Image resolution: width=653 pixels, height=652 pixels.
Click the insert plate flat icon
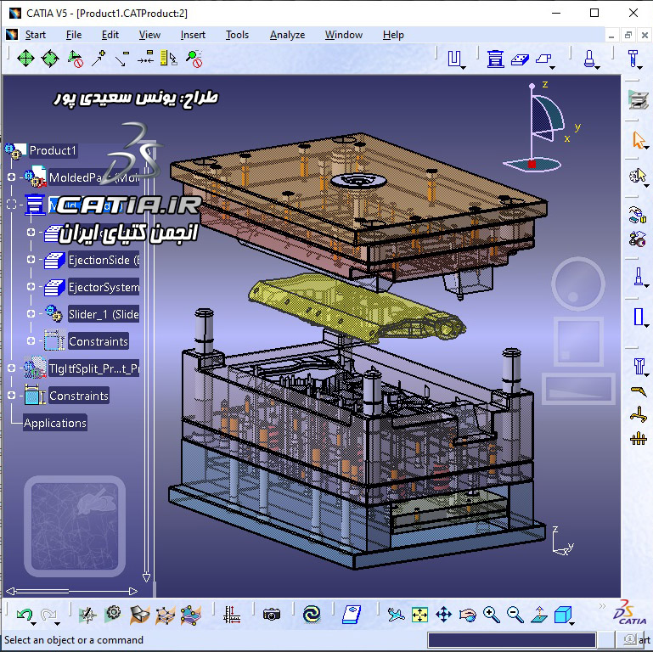(x=543, y=59)
